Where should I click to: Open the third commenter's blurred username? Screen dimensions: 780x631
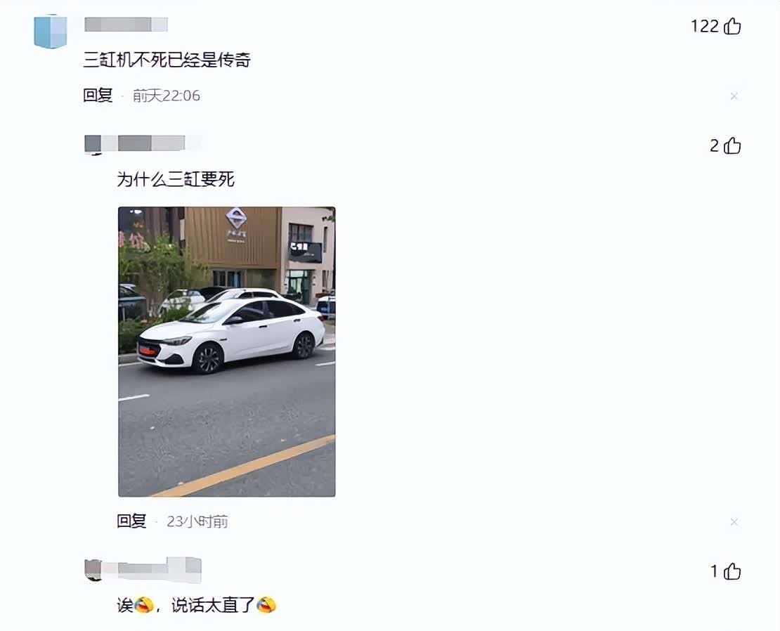[x=152, y=570]
